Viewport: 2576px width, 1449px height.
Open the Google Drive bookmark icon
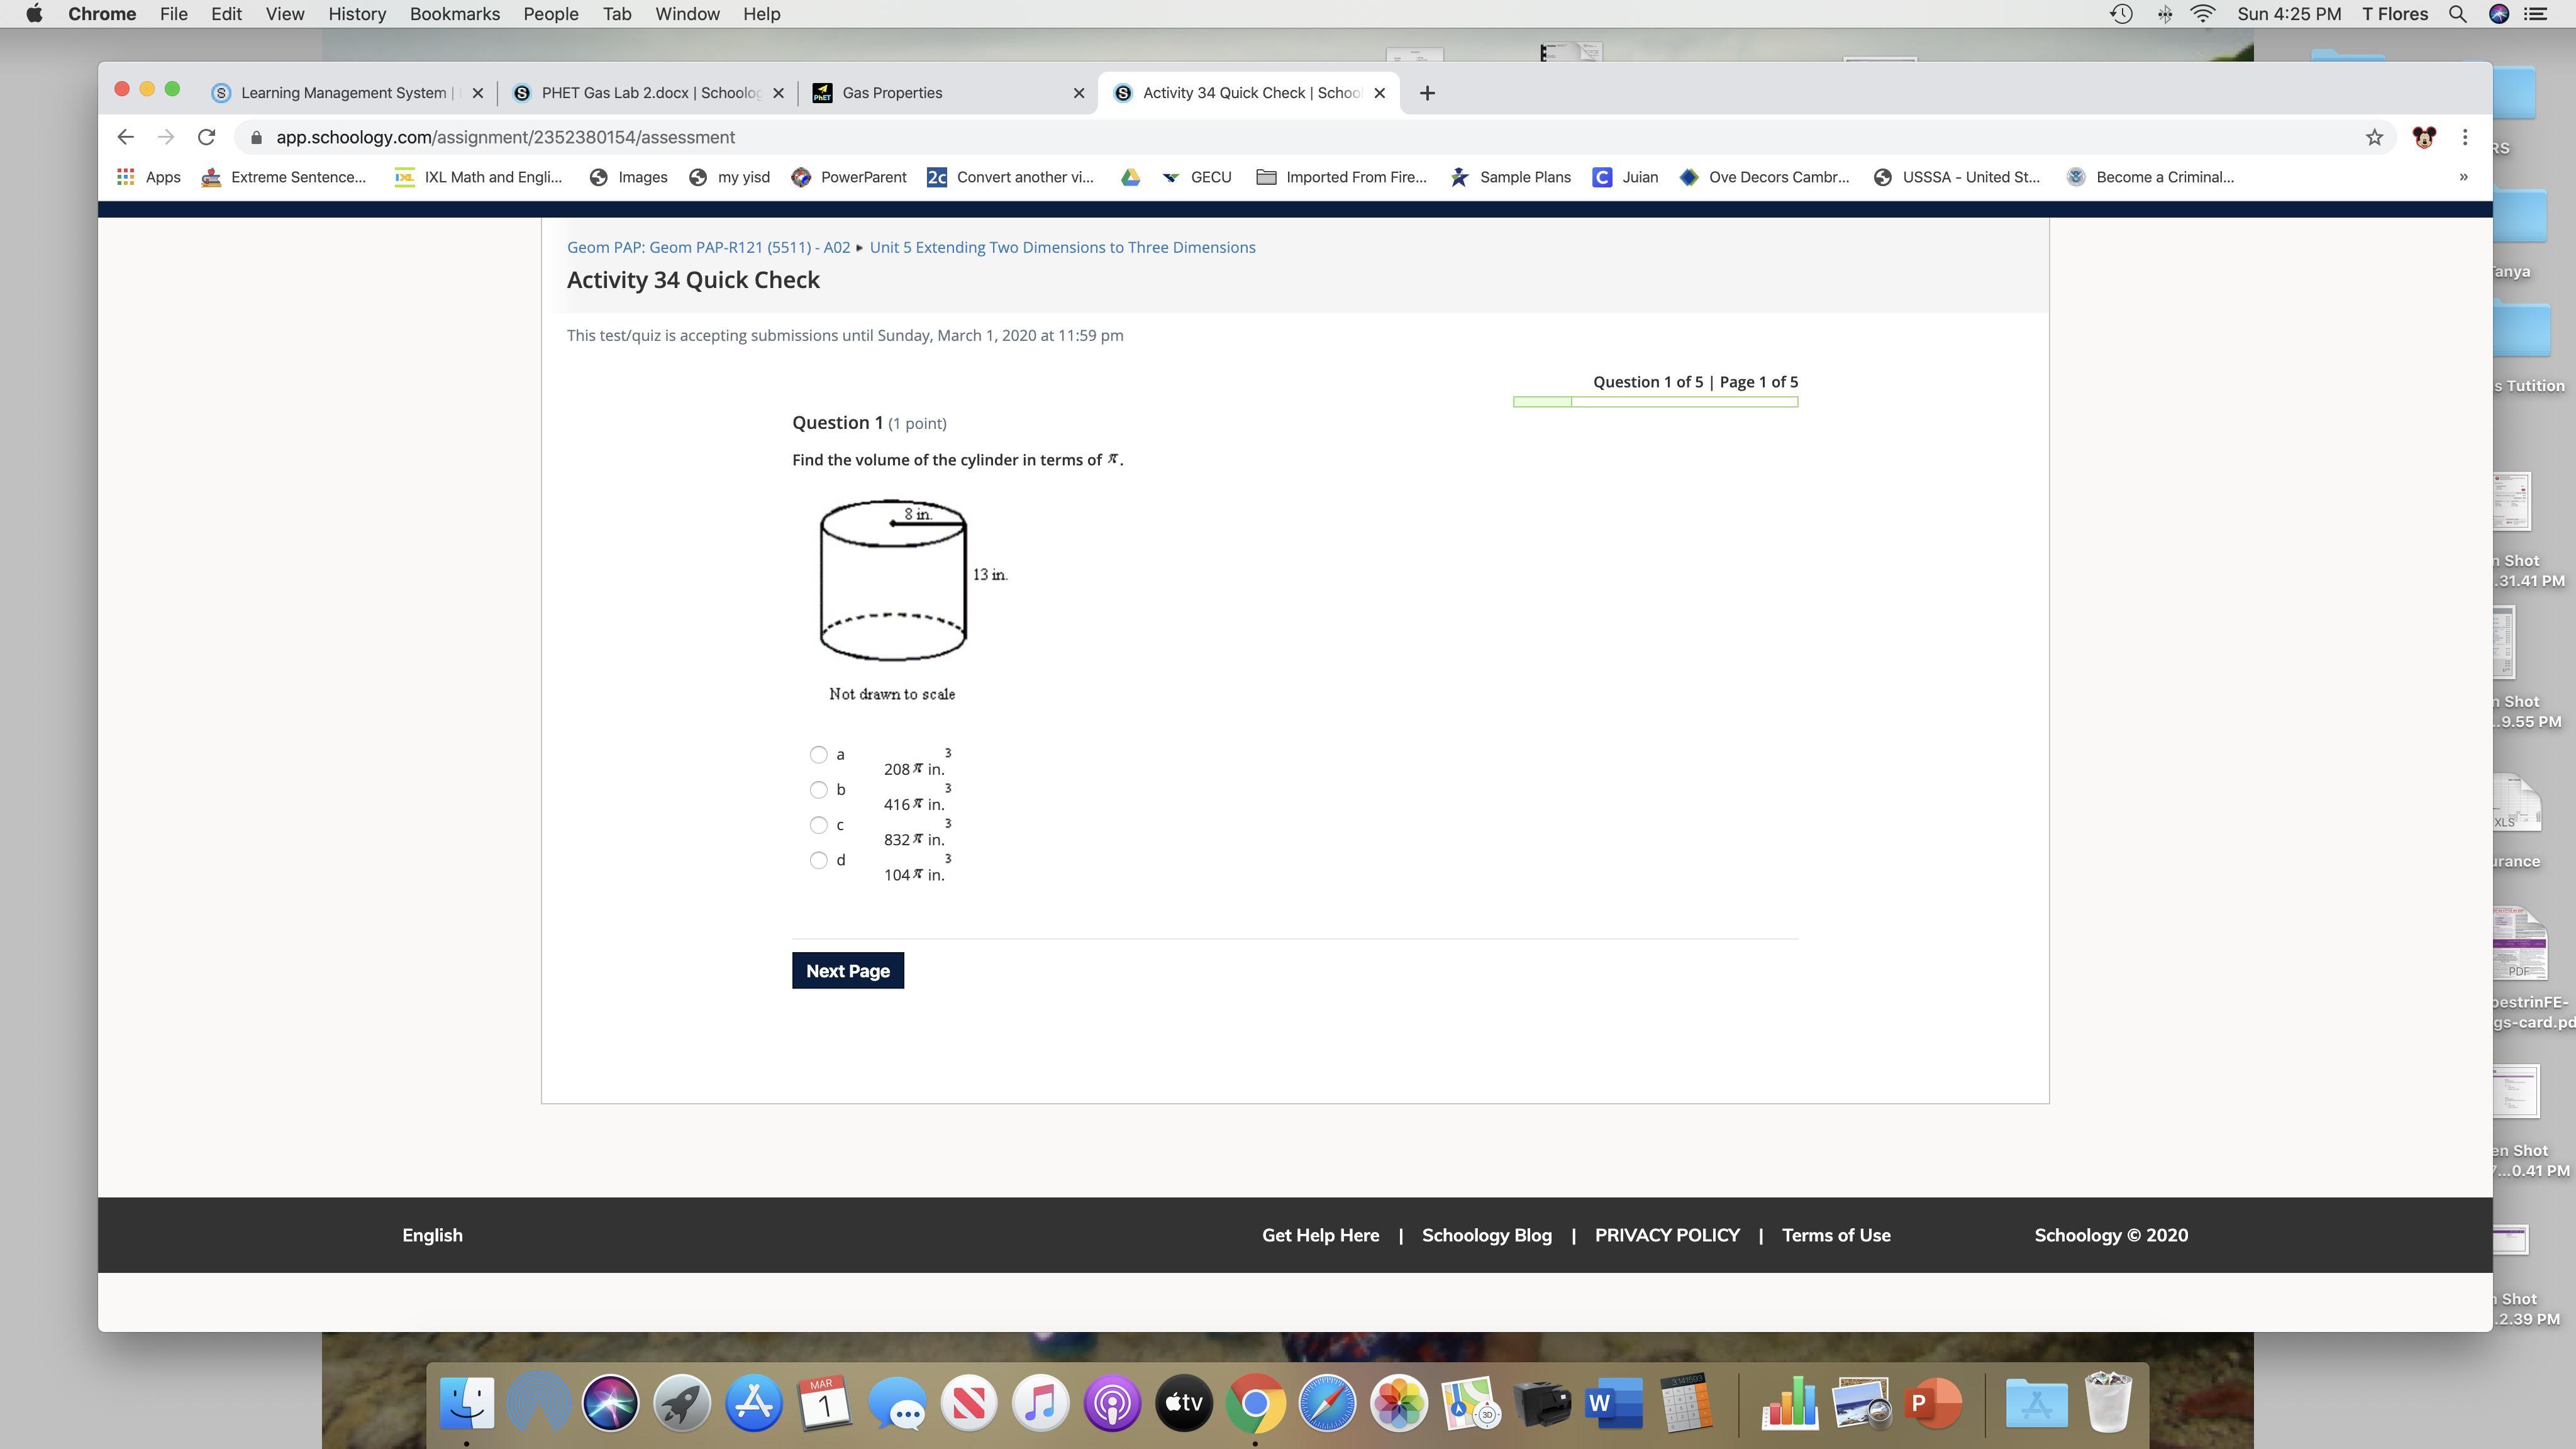[x=1130, y=177]
